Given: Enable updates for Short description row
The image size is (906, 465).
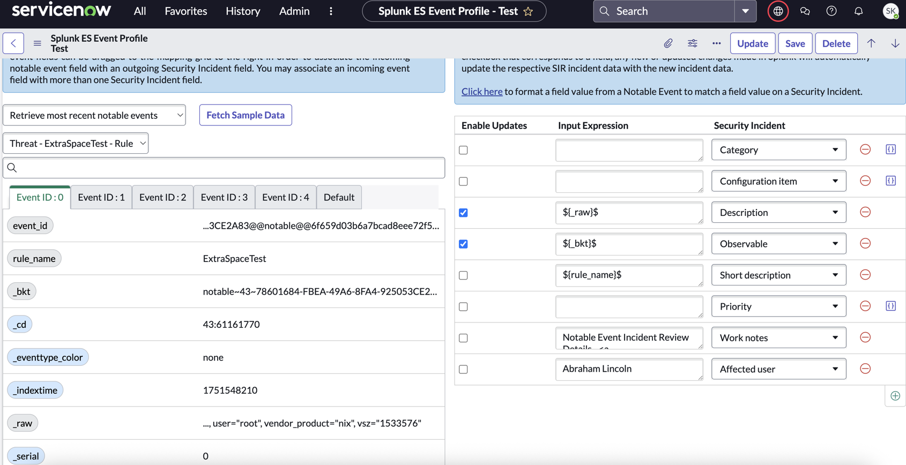Looking at the screenshot, I should coord(463,275).
